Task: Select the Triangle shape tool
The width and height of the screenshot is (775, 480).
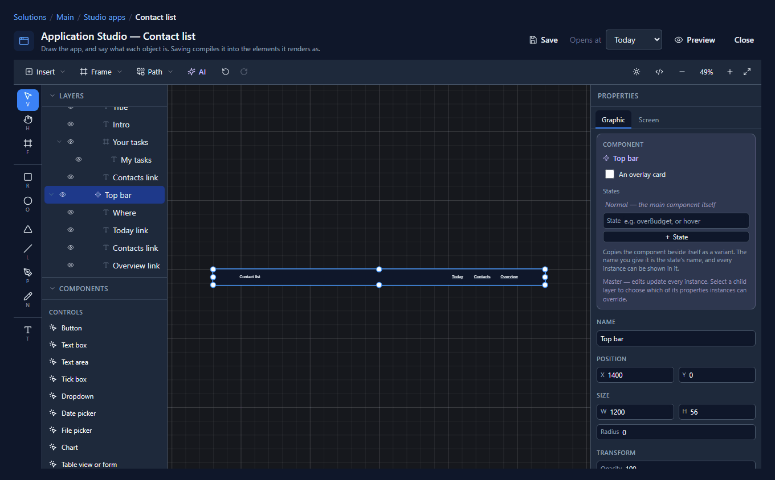Action: tap(28, 229)
